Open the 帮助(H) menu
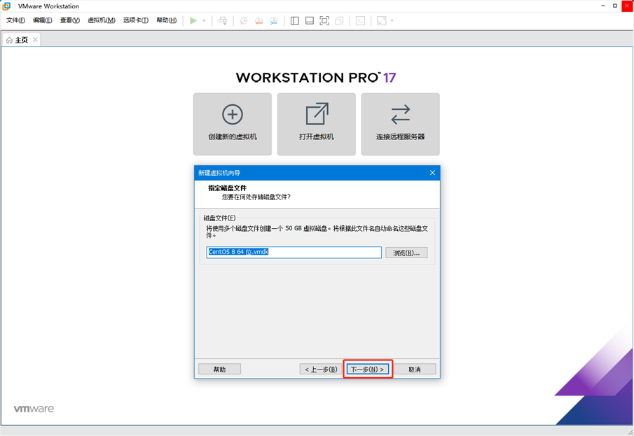The height and width of the screenshot is (436, 634). (167, 20)
